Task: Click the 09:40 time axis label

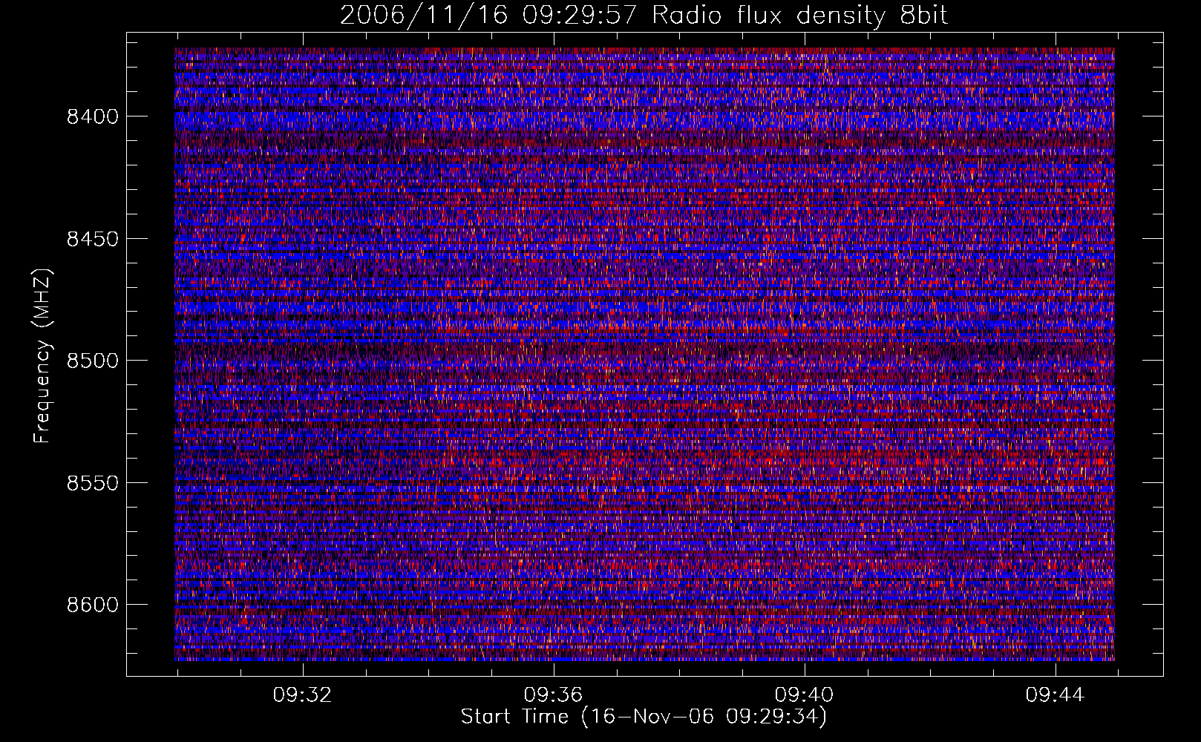Action: coord(804,695)
